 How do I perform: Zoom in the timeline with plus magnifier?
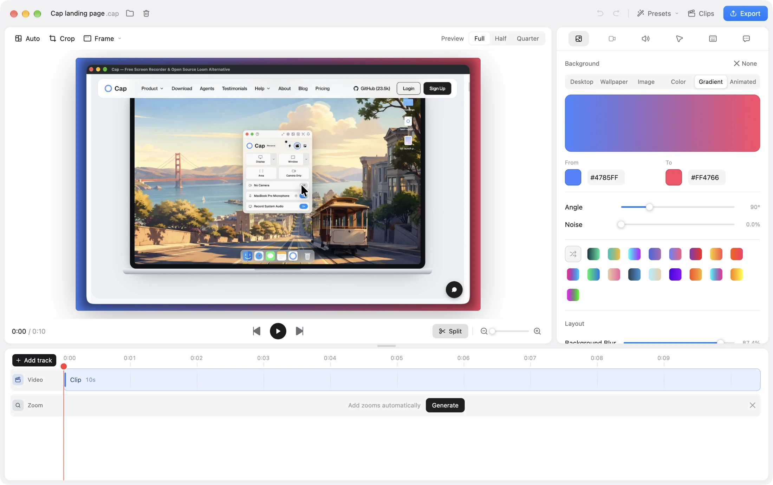[x=537, y=331]
